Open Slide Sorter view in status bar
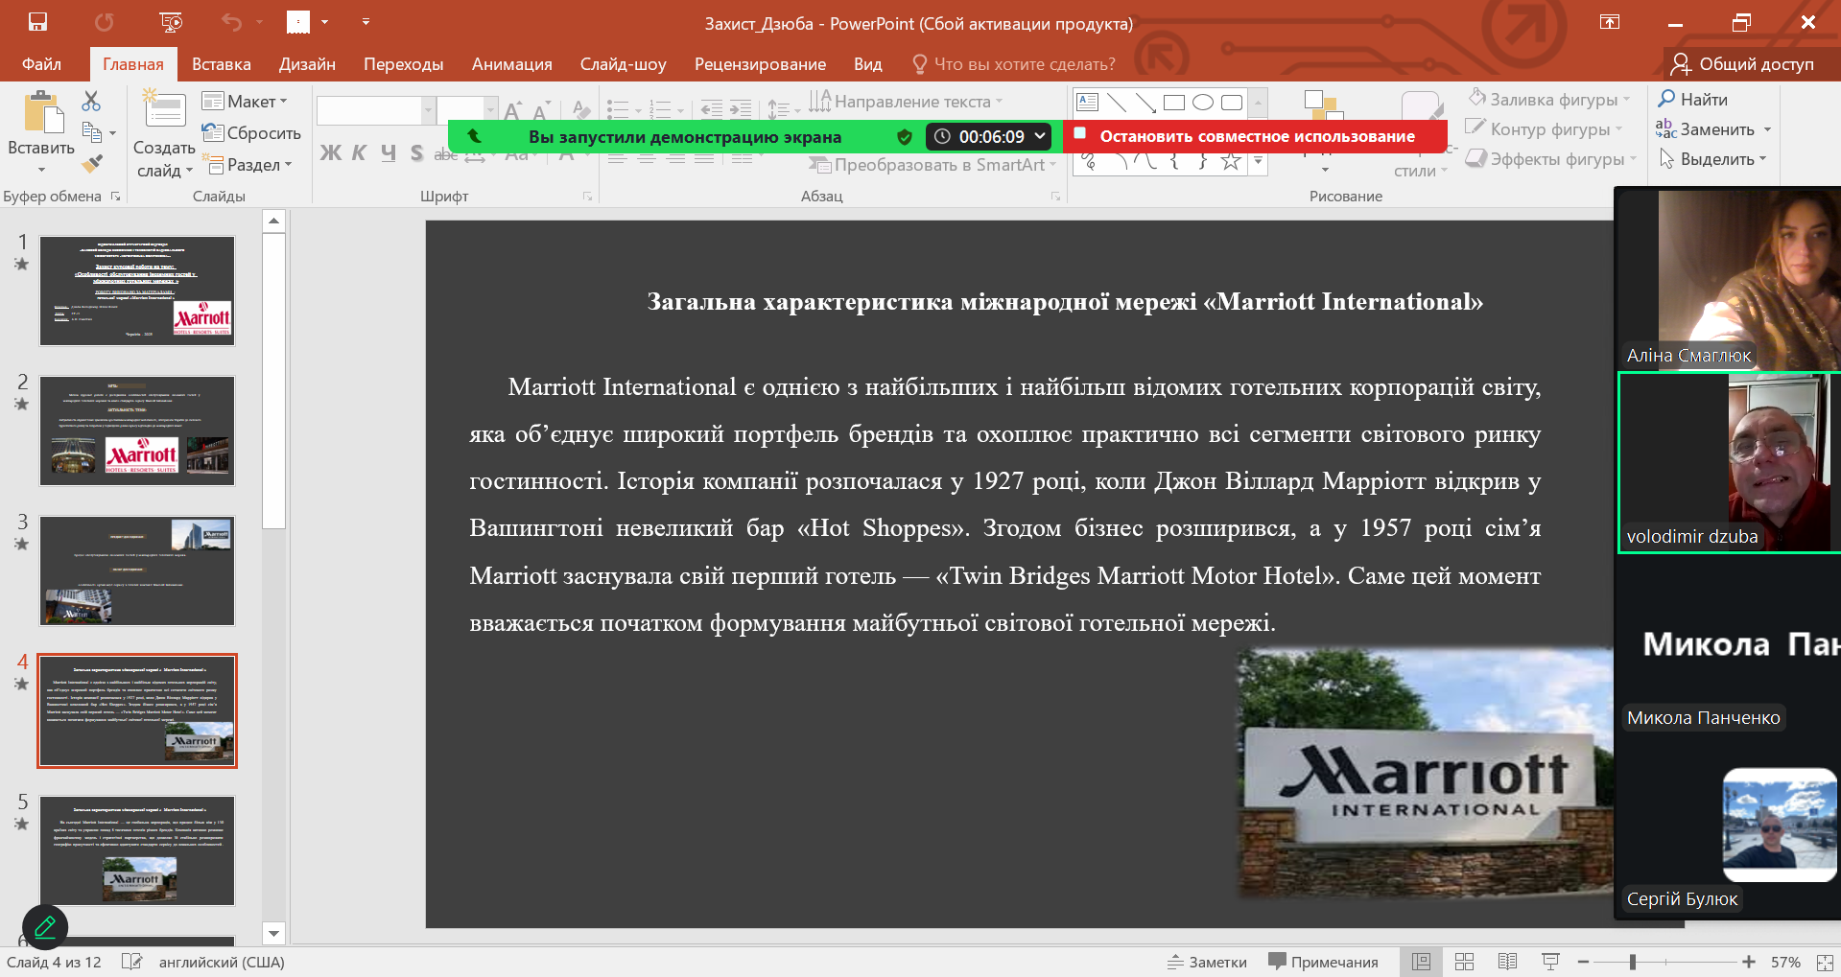1841x977 pixels. (x=1464, y=962)
